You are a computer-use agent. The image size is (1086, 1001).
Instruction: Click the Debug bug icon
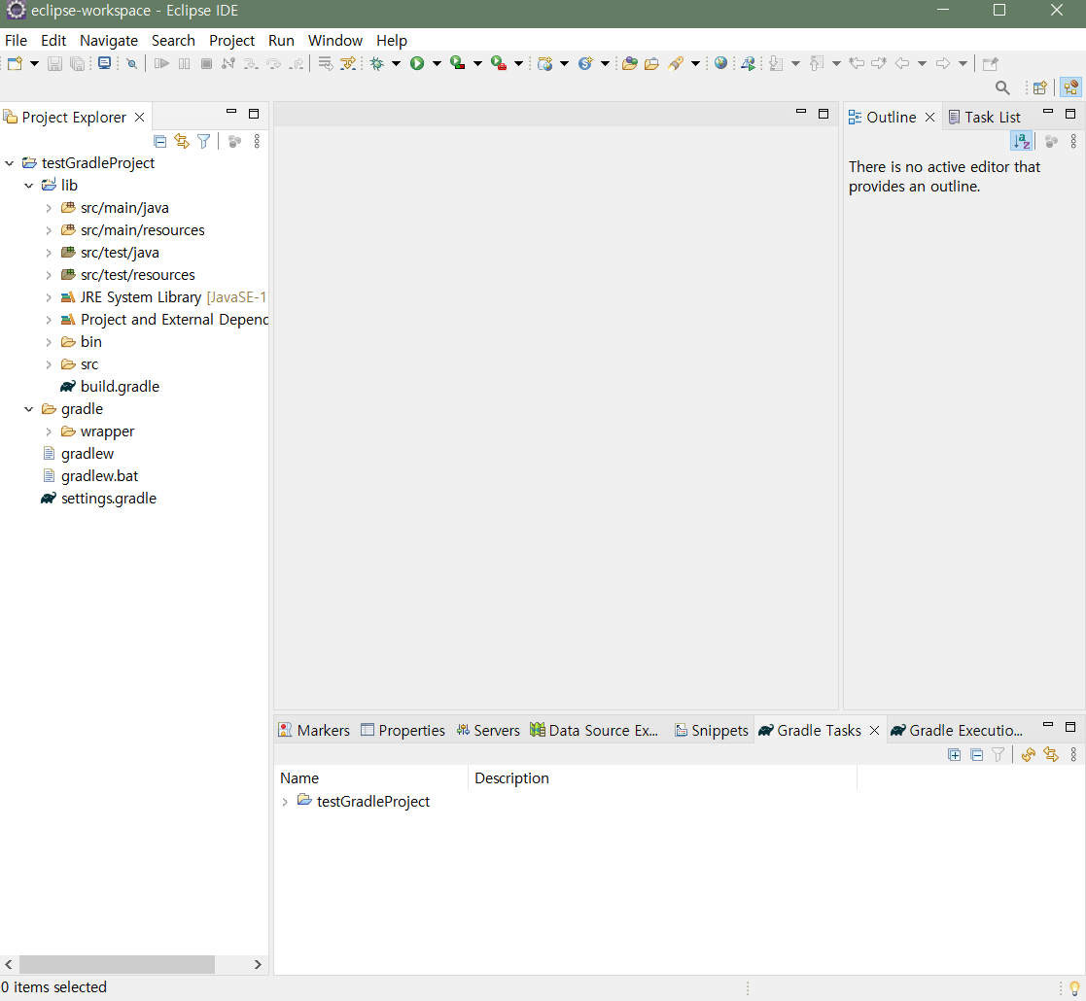tap(377, 64)
